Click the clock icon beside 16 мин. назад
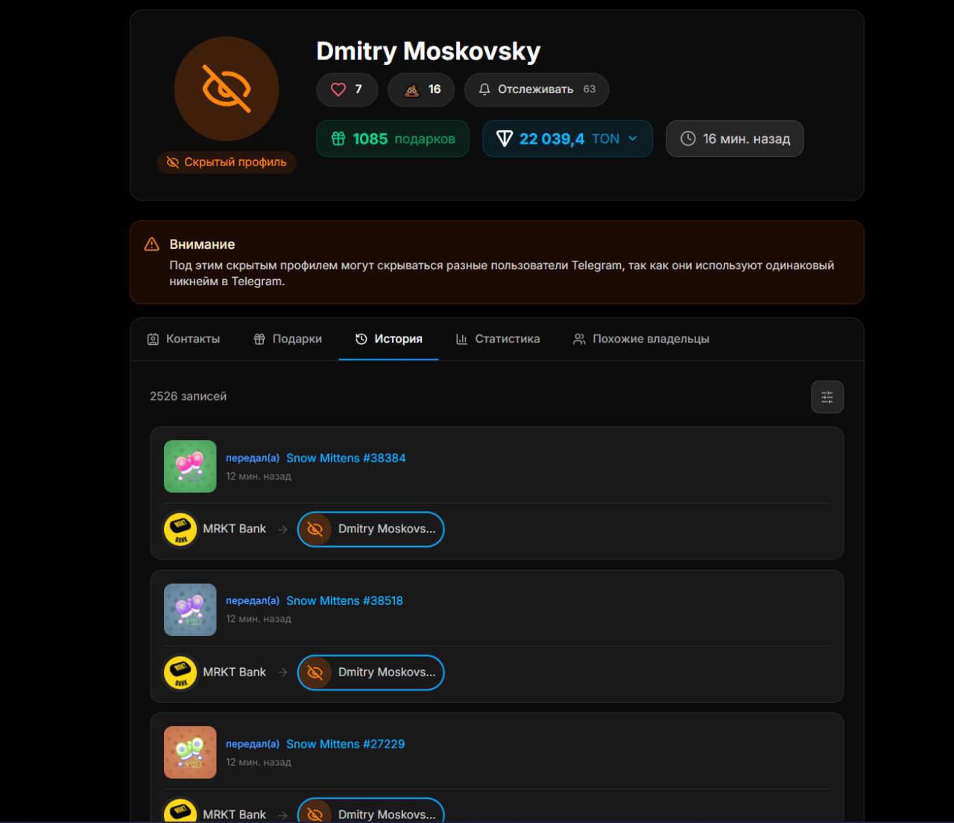 (x=688, y=139)
